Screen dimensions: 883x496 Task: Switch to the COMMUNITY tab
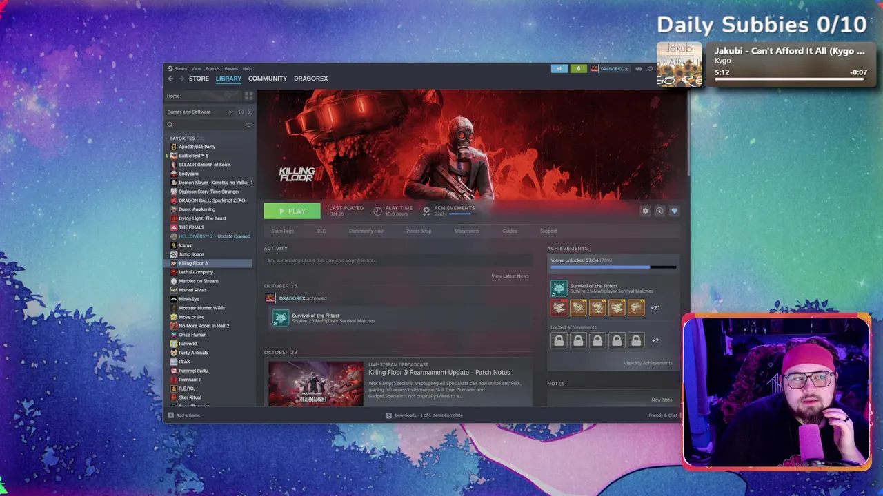coord(268,79)
